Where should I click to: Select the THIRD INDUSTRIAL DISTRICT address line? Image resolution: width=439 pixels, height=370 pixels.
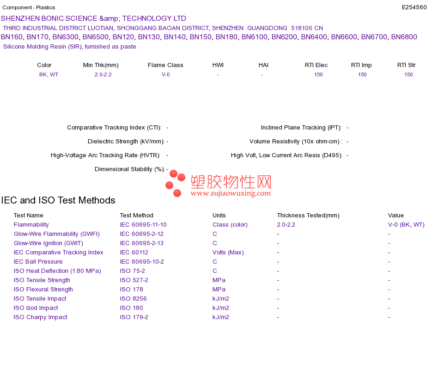[x=163, y=28]
